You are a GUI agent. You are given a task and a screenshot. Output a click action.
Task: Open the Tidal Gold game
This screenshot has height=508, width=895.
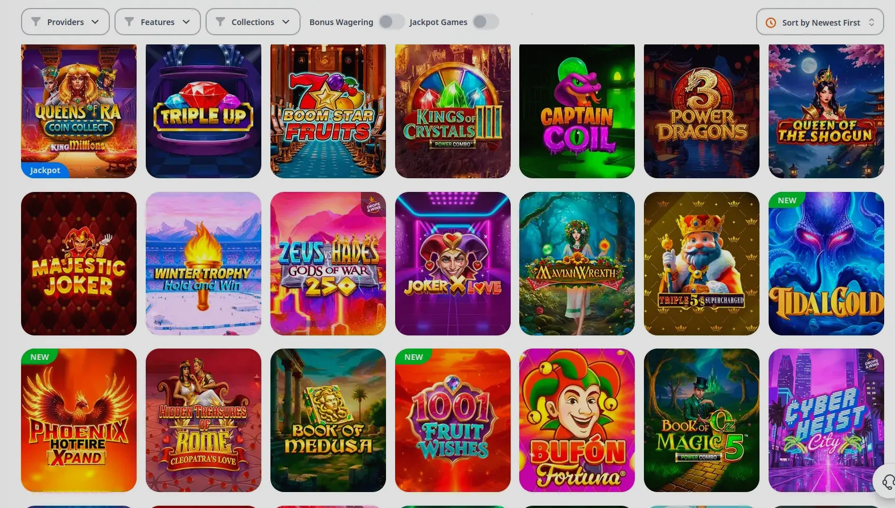[826, 264]
